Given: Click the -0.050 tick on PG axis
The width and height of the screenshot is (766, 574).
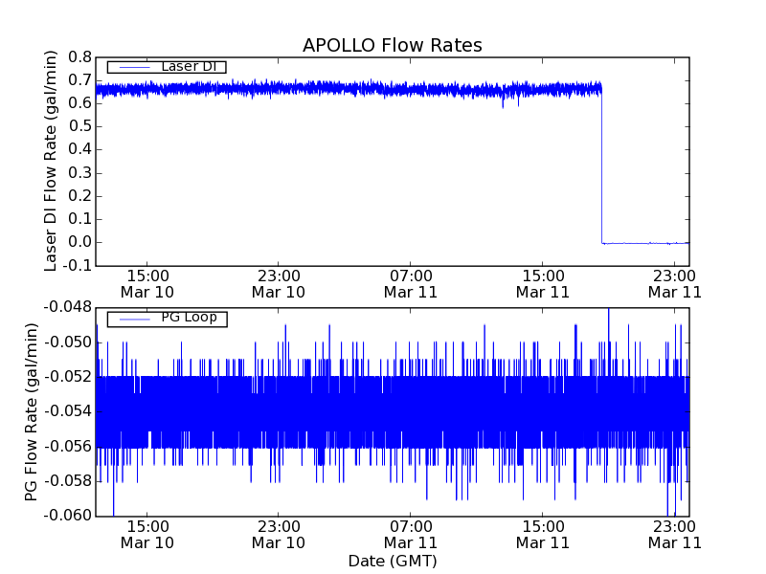Looking at the screenshot, I should pyautogui.click(x=68, y=342).
